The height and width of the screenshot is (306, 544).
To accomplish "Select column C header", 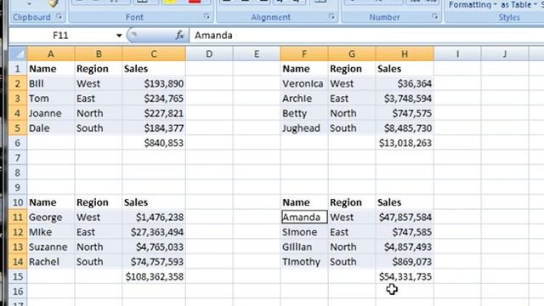I will (154, 54).
